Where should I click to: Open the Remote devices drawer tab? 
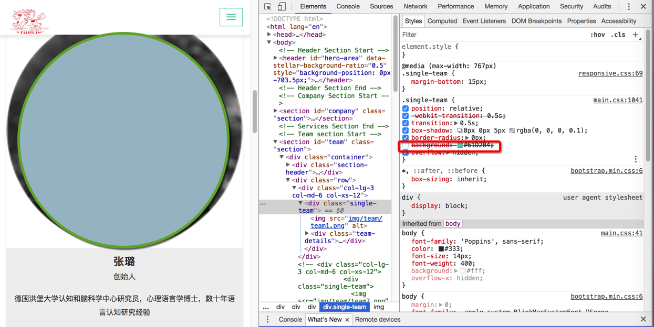coord(378,319)
